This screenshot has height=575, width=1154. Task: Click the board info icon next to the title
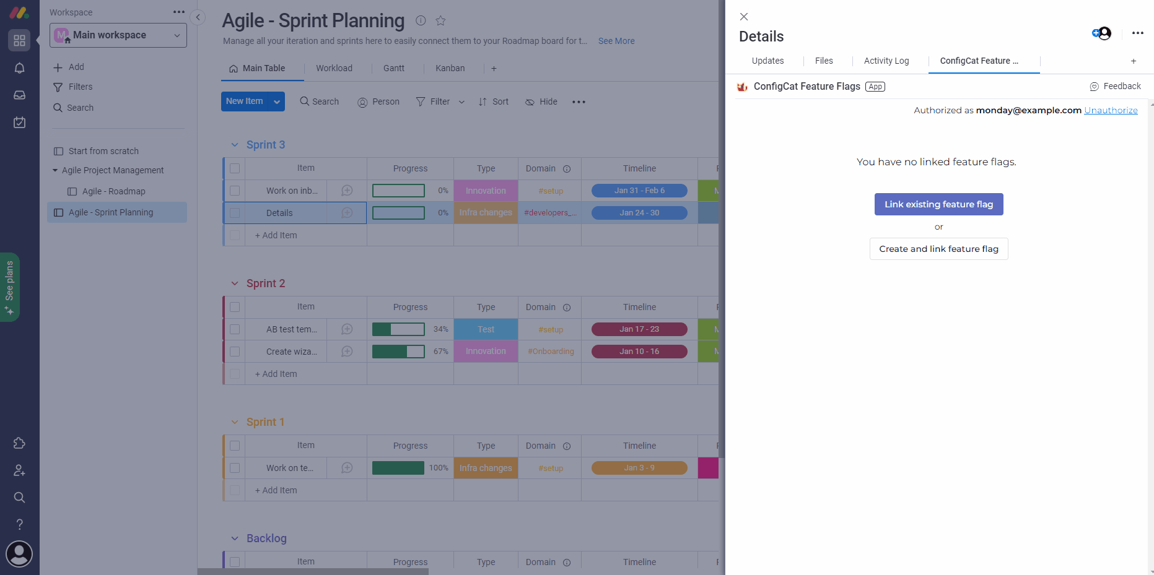tap(421, 20)
